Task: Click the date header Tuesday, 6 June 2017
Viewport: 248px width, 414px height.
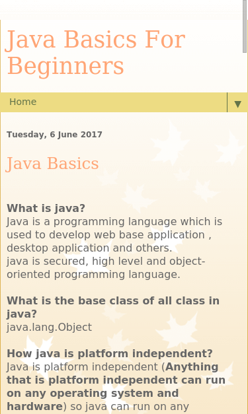Action: pyautogui.click(x=54, y=135)
